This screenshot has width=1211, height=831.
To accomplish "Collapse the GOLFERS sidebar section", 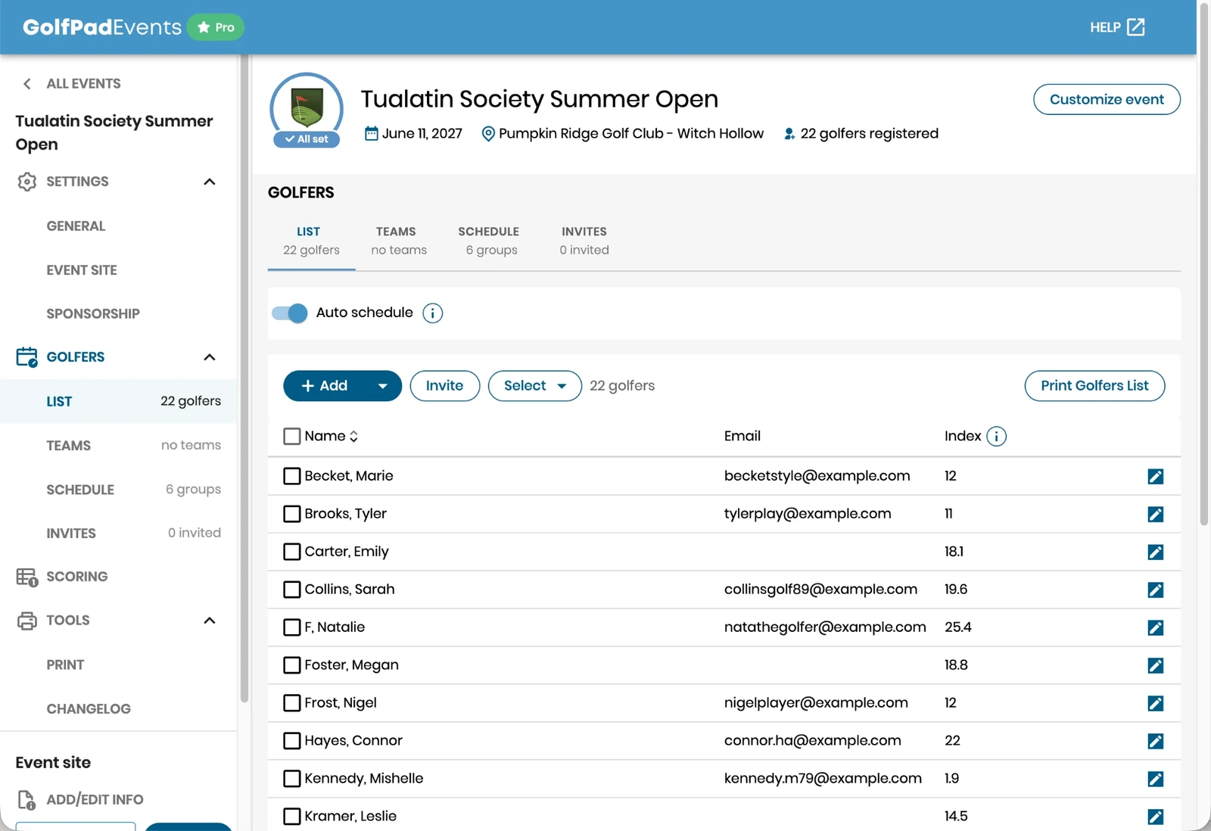I will point(210,357).
